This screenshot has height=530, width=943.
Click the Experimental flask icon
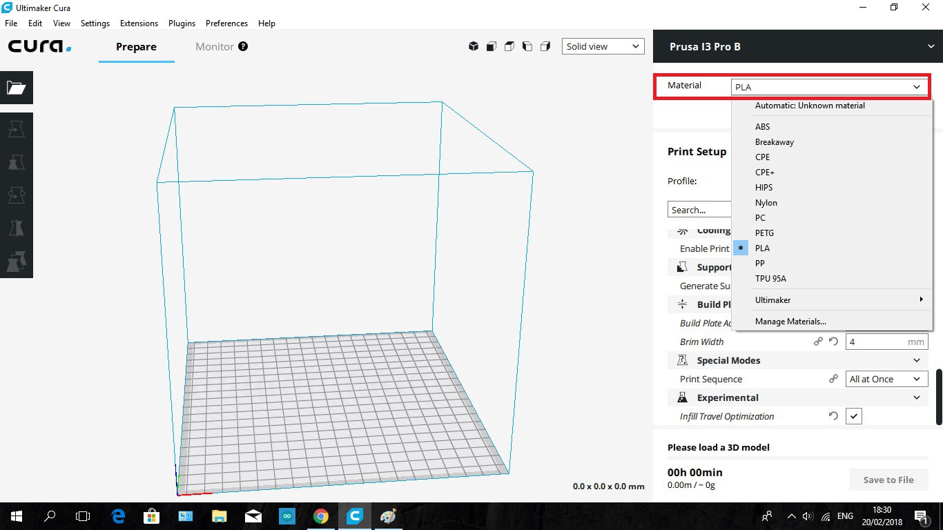(x=682, y=397)
